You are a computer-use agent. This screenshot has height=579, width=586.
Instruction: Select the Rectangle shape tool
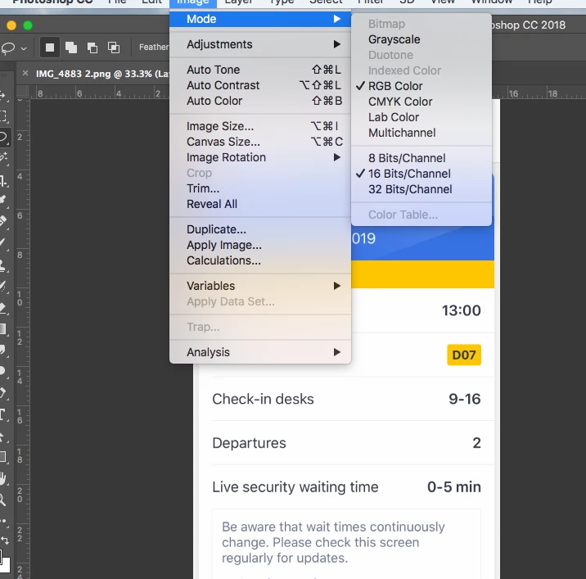tap(3, 457)
